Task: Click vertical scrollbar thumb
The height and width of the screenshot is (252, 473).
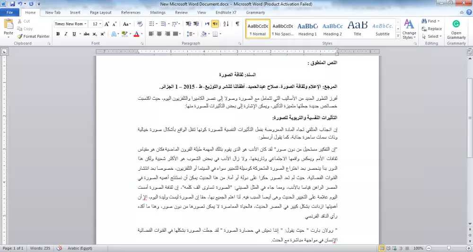Action: tap(470, 118)
